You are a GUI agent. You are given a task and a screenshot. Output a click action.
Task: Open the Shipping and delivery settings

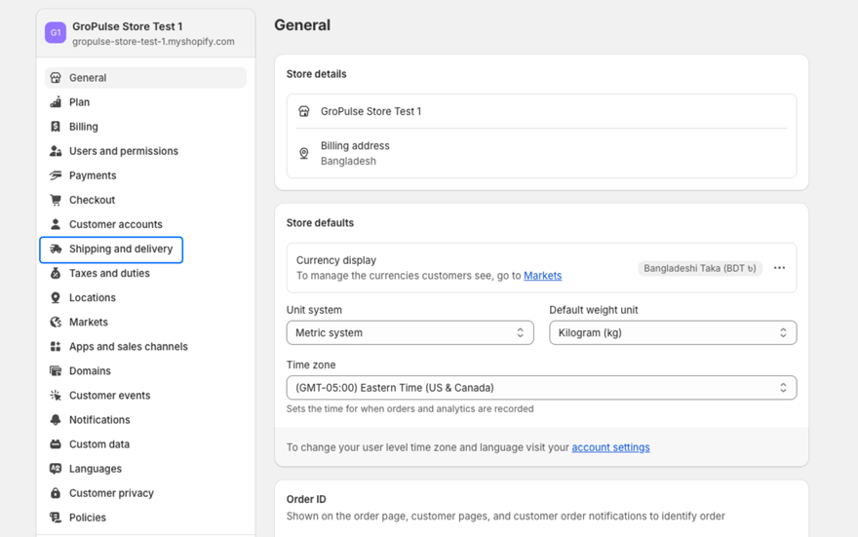[x=120, y=249]
